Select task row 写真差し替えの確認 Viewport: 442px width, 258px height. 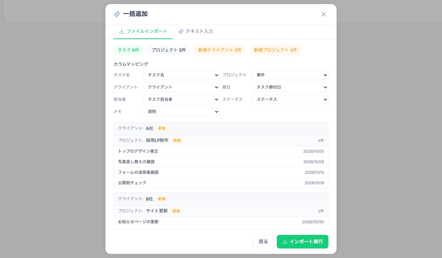coord(221,162)
